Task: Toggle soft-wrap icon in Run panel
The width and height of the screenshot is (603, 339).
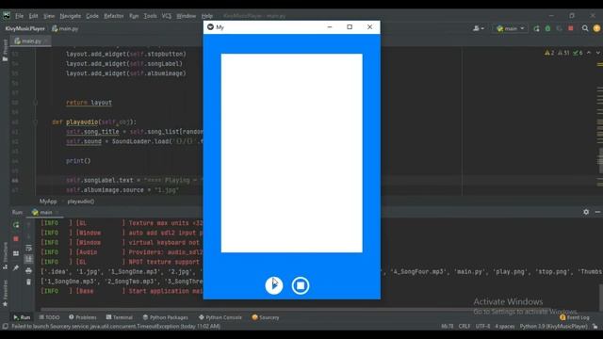Action: (x=28, y=248)
